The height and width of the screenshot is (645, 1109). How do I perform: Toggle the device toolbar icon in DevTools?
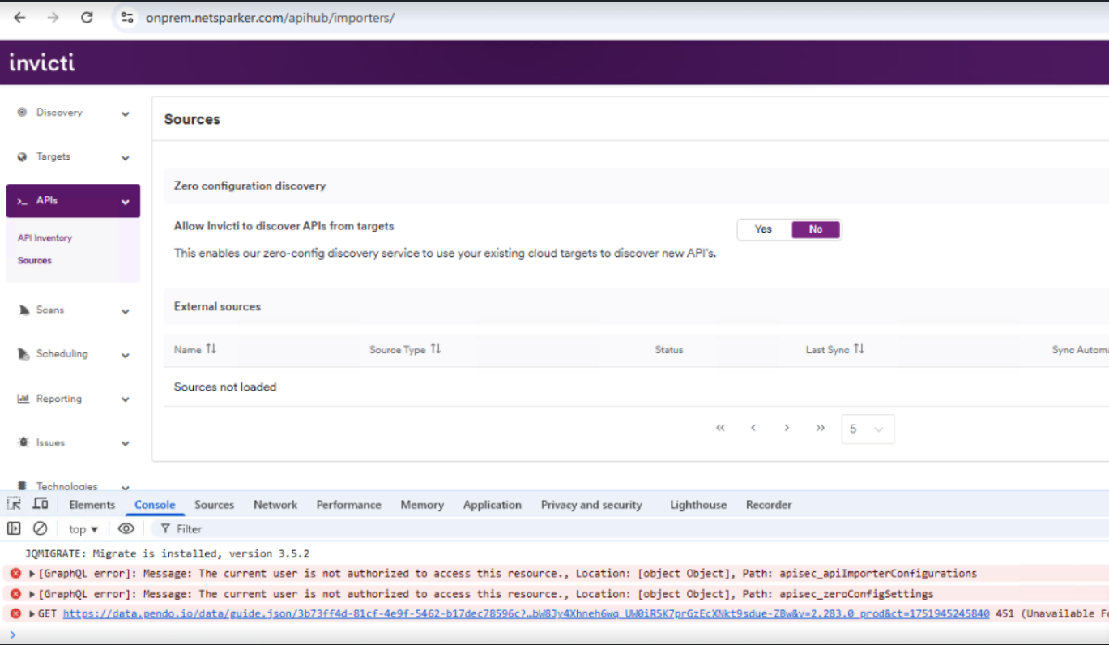[x=41, y=503]
